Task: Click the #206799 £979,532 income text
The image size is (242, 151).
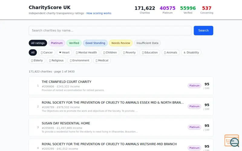Action: [x=61, y=107]
